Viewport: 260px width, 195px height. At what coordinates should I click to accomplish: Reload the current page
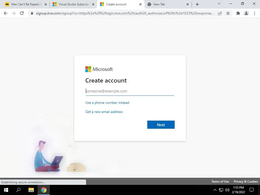tap(22, 13)
